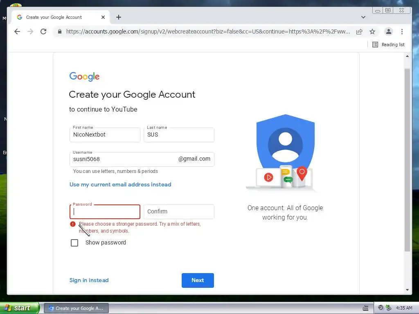Close the Create your Google Account tab
The width and height of the screenshot is (419, 314).
[x=103, y=17]
